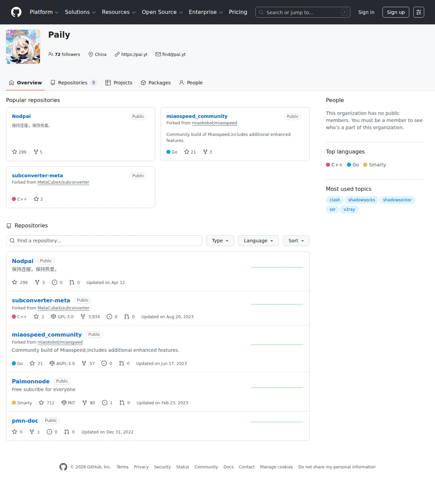This screenshot has width=435, height=485.
Task: Open the GPL-3.0 license of subconverter-meta
Action: pos(62,317)
